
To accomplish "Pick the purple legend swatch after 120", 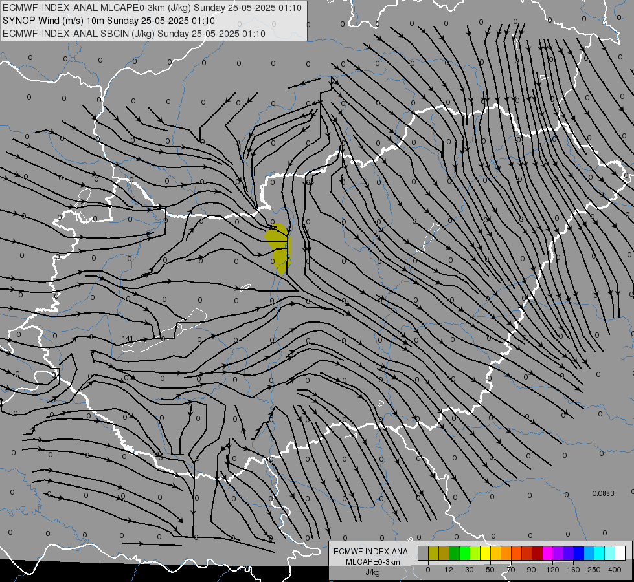I will tap(558, 553).
